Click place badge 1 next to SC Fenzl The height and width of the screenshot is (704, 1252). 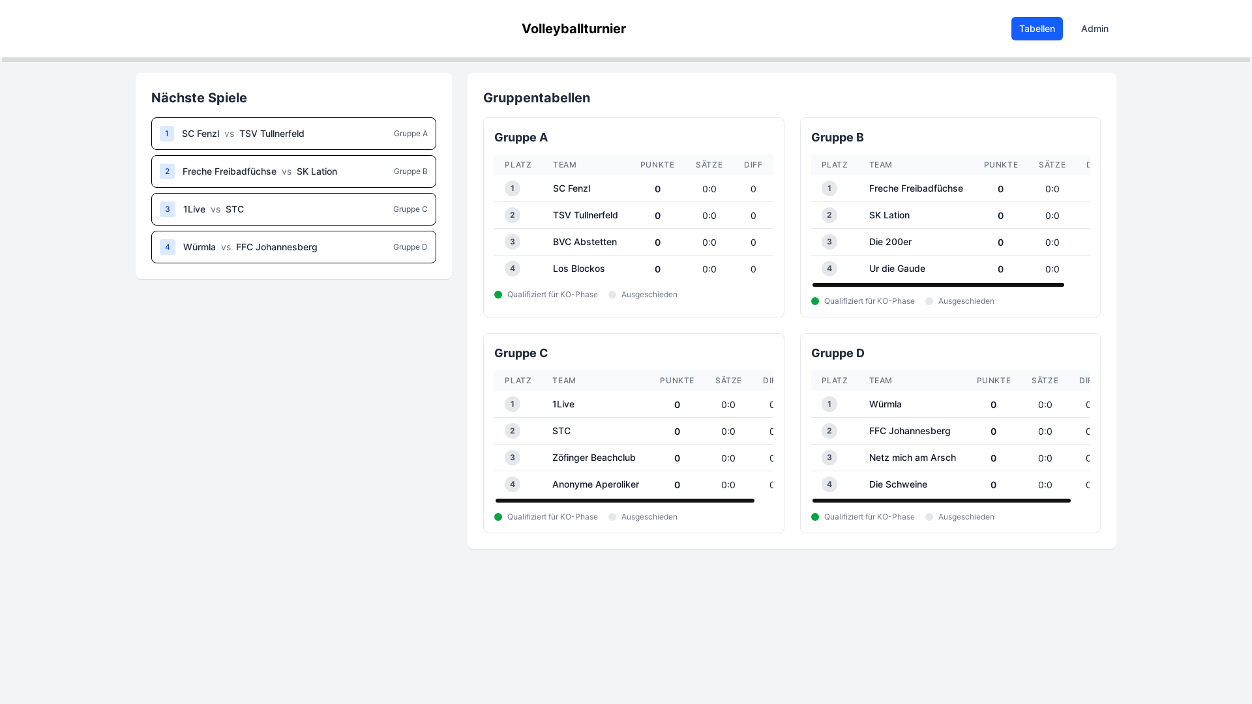pyautogui.click(x=513, y=188)
